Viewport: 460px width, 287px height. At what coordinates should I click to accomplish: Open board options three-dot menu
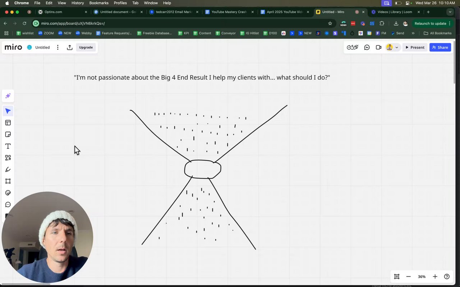click(x=57, y=47)
